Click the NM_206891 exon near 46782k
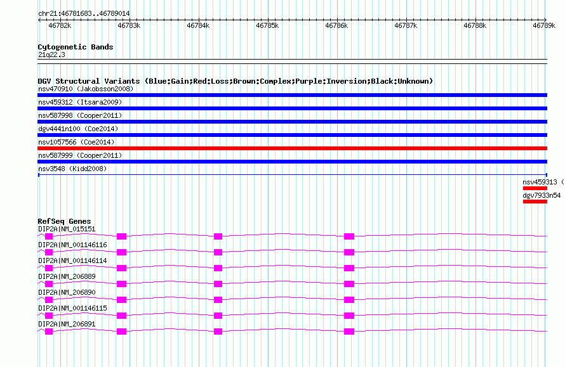Screen dimensions: 565x367 (49, 332)
